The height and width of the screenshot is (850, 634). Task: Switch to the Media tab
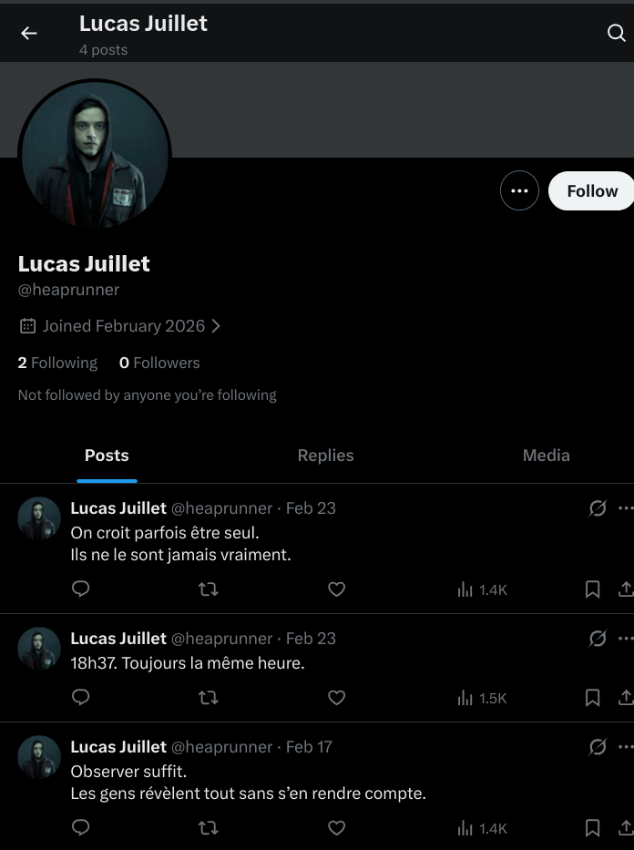point(546,456)
